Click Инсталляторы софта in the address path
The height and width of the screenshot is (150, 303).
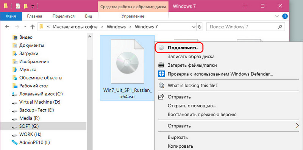(75, 27)
